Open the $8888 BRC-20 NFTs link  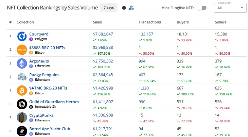(x=47, y=48)
